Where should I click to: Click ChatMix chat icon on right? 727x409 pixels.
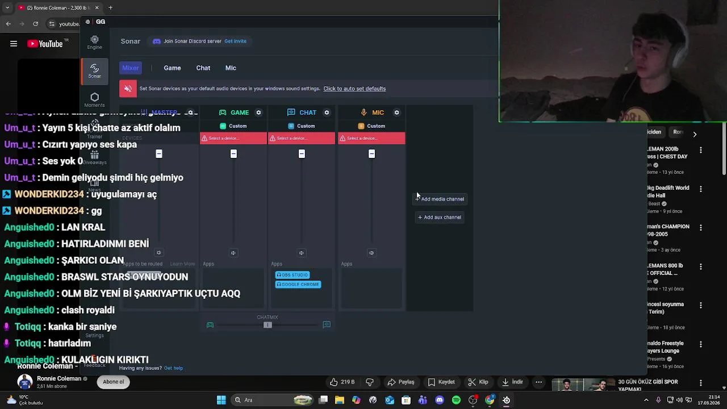click(x=327, y=325)
